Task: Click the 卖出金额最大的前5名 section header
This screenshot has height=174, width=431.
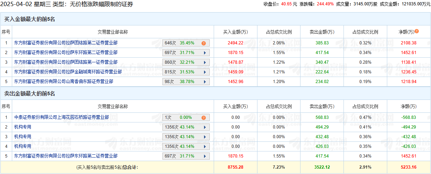Action: 29,94
